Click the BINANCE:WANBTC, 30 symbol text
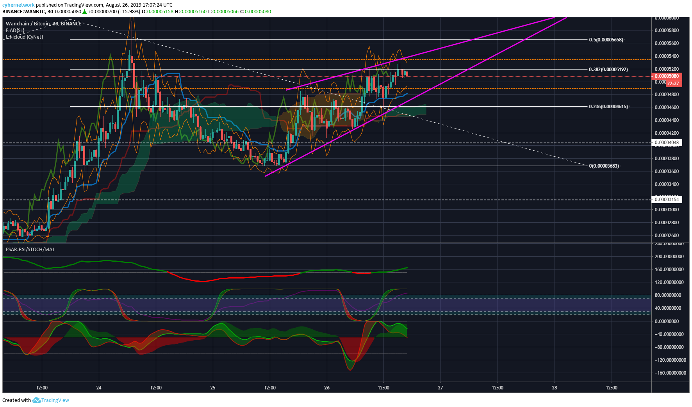The width and height of the screenshot is (692, 407). coord(28,12)
